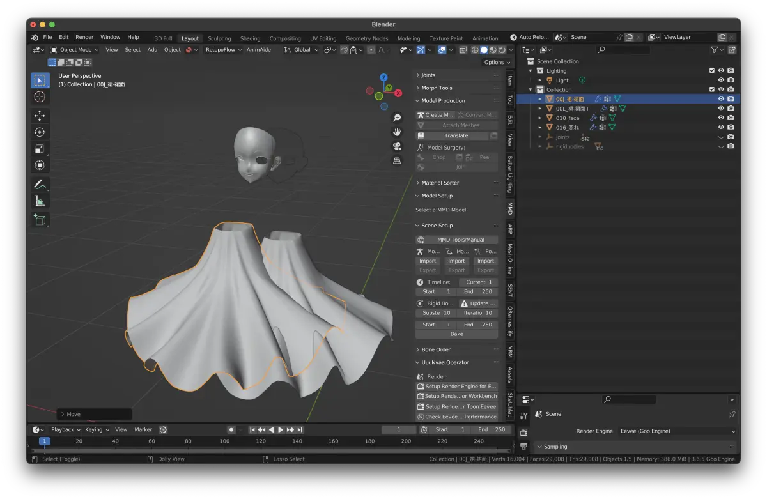Open the Render Engine dropdown
767x499 pixels.
coord(678,431)
